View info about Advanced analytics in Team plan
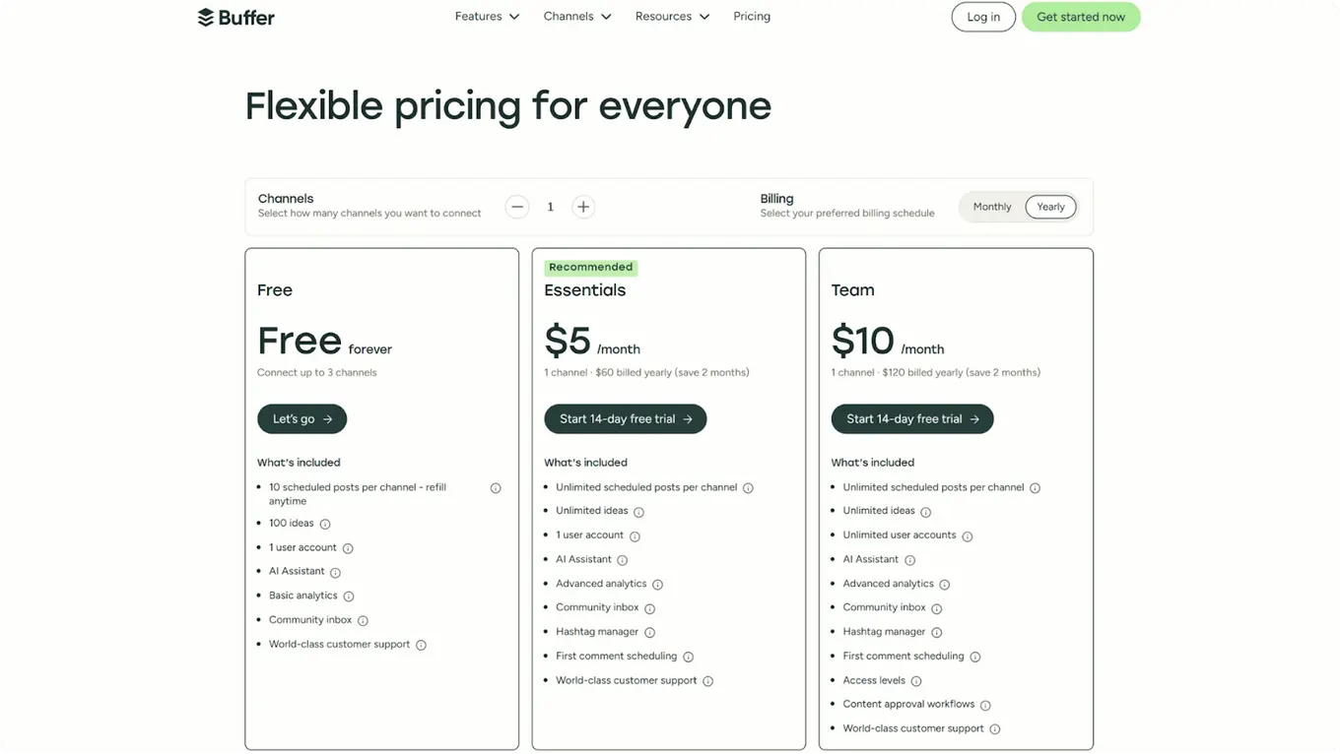 (x=944, y=584)
